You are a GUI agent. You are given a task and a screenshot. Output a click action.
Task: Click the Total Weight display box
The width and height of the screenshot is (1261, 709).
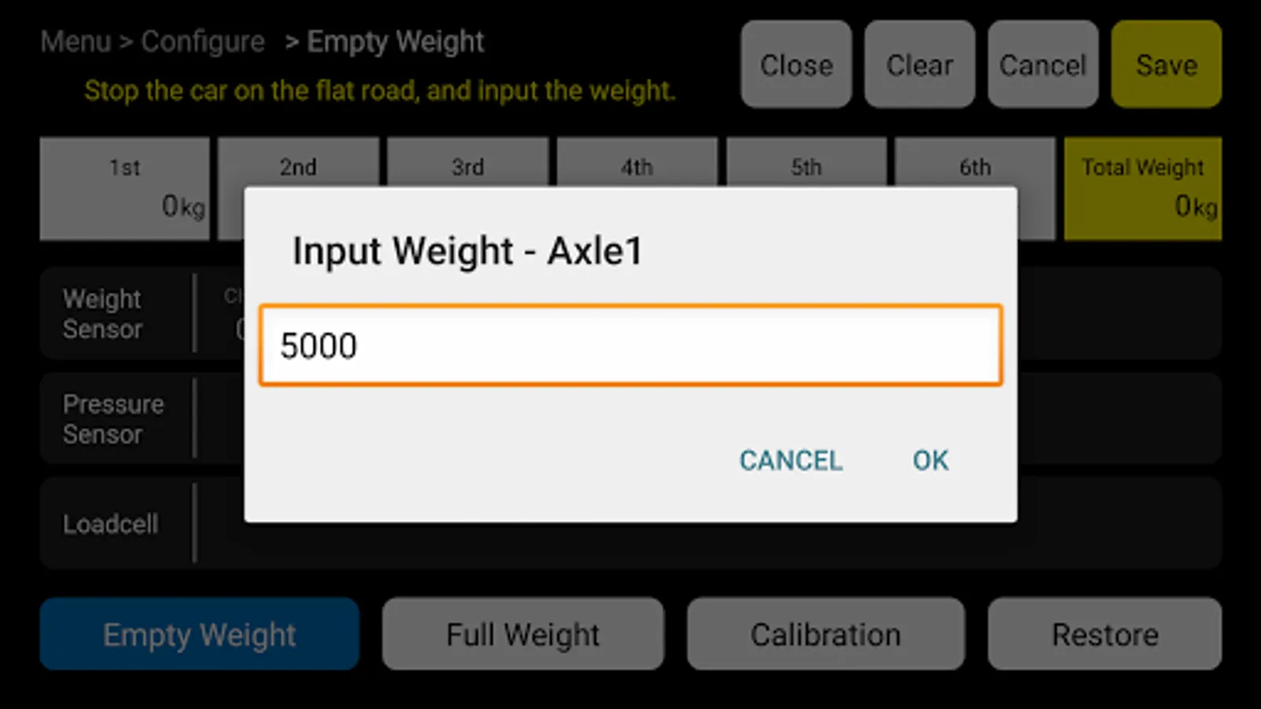1143,188
